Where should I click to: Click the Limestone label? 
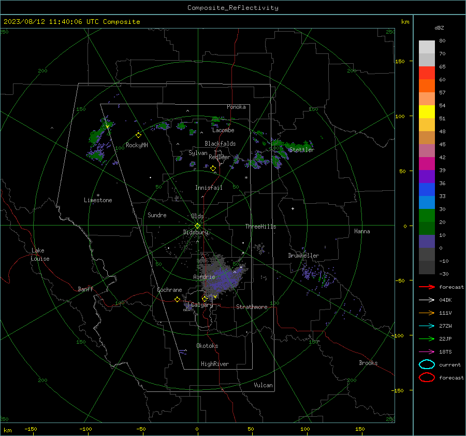coord(98,200)
